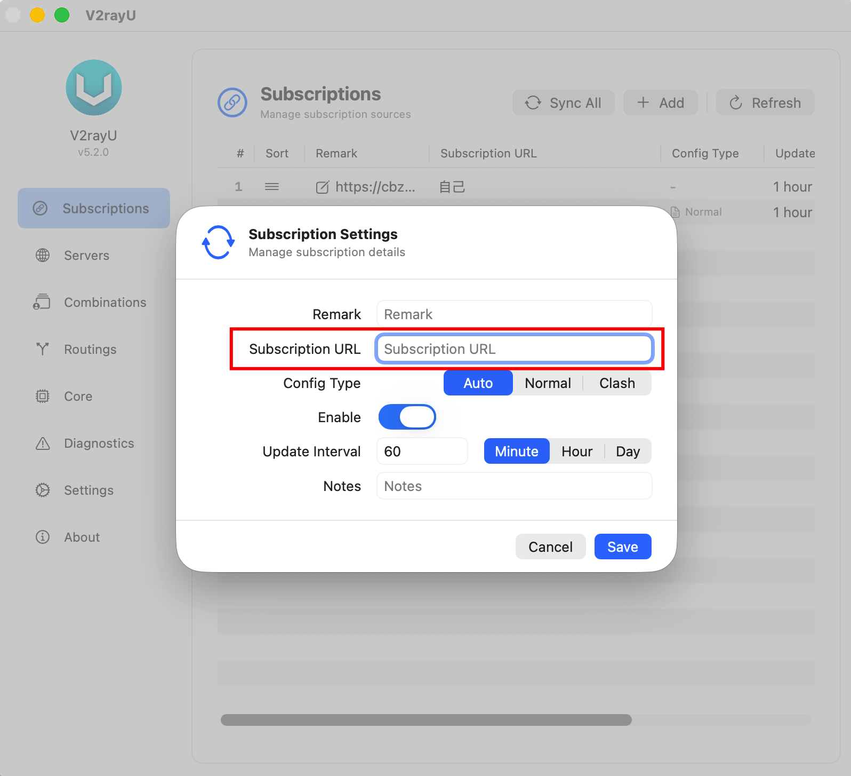Select Clash config type
This screenshot has height=776, width=851.
(617, 383)
